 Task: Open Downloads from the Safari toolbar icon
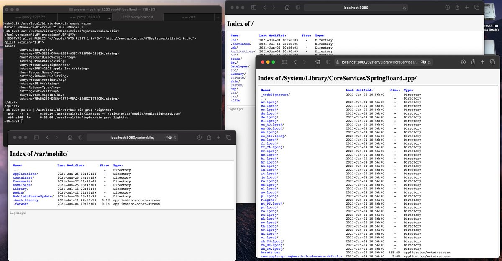pyautogui.click(x=464, y=61)
